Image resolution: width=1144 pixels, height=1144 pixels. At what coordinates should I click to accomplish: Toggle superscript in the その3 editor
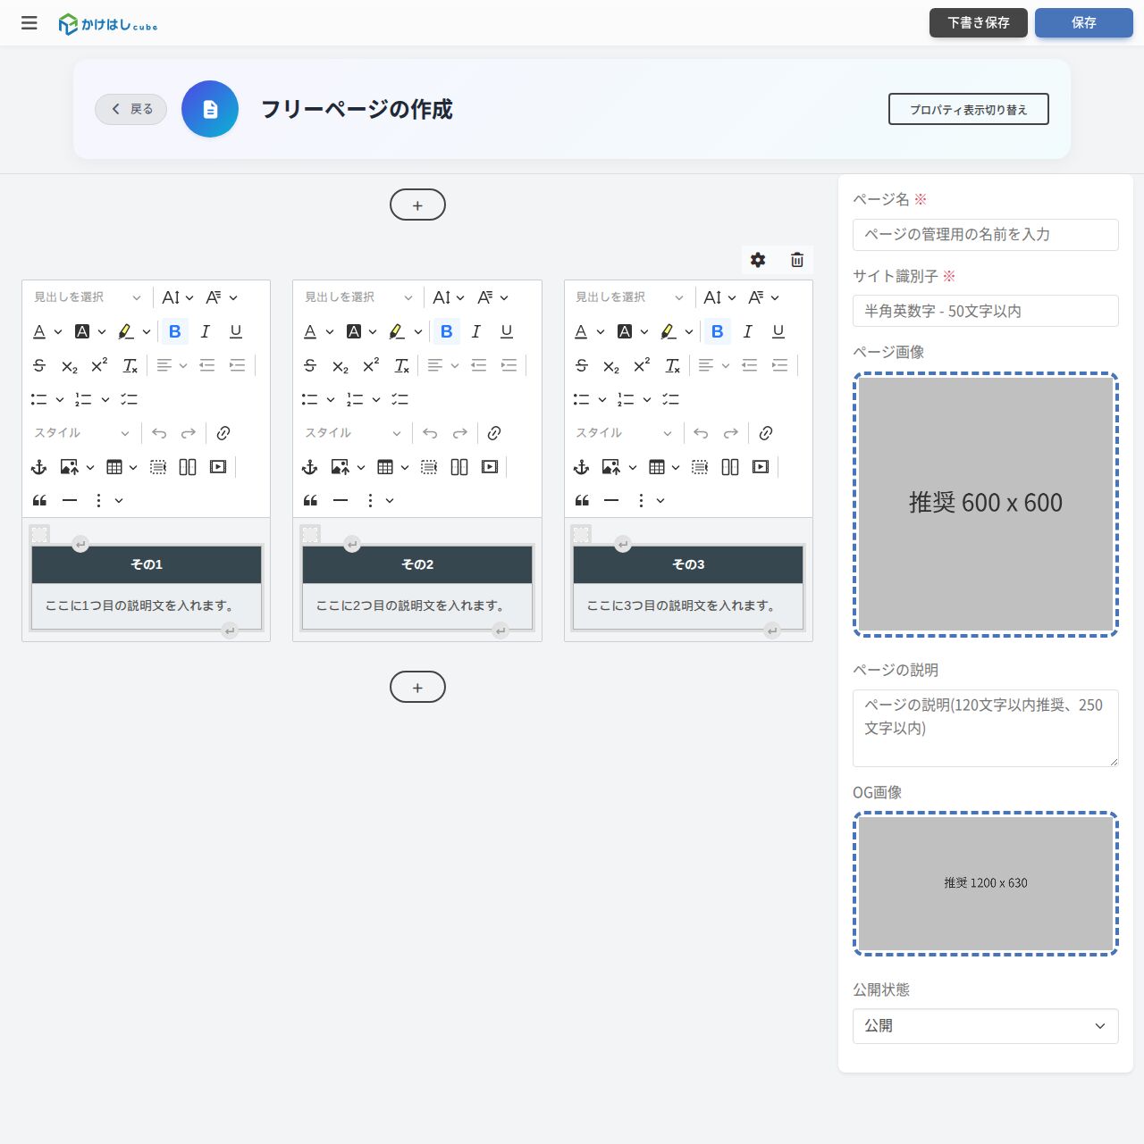point(642,365)
